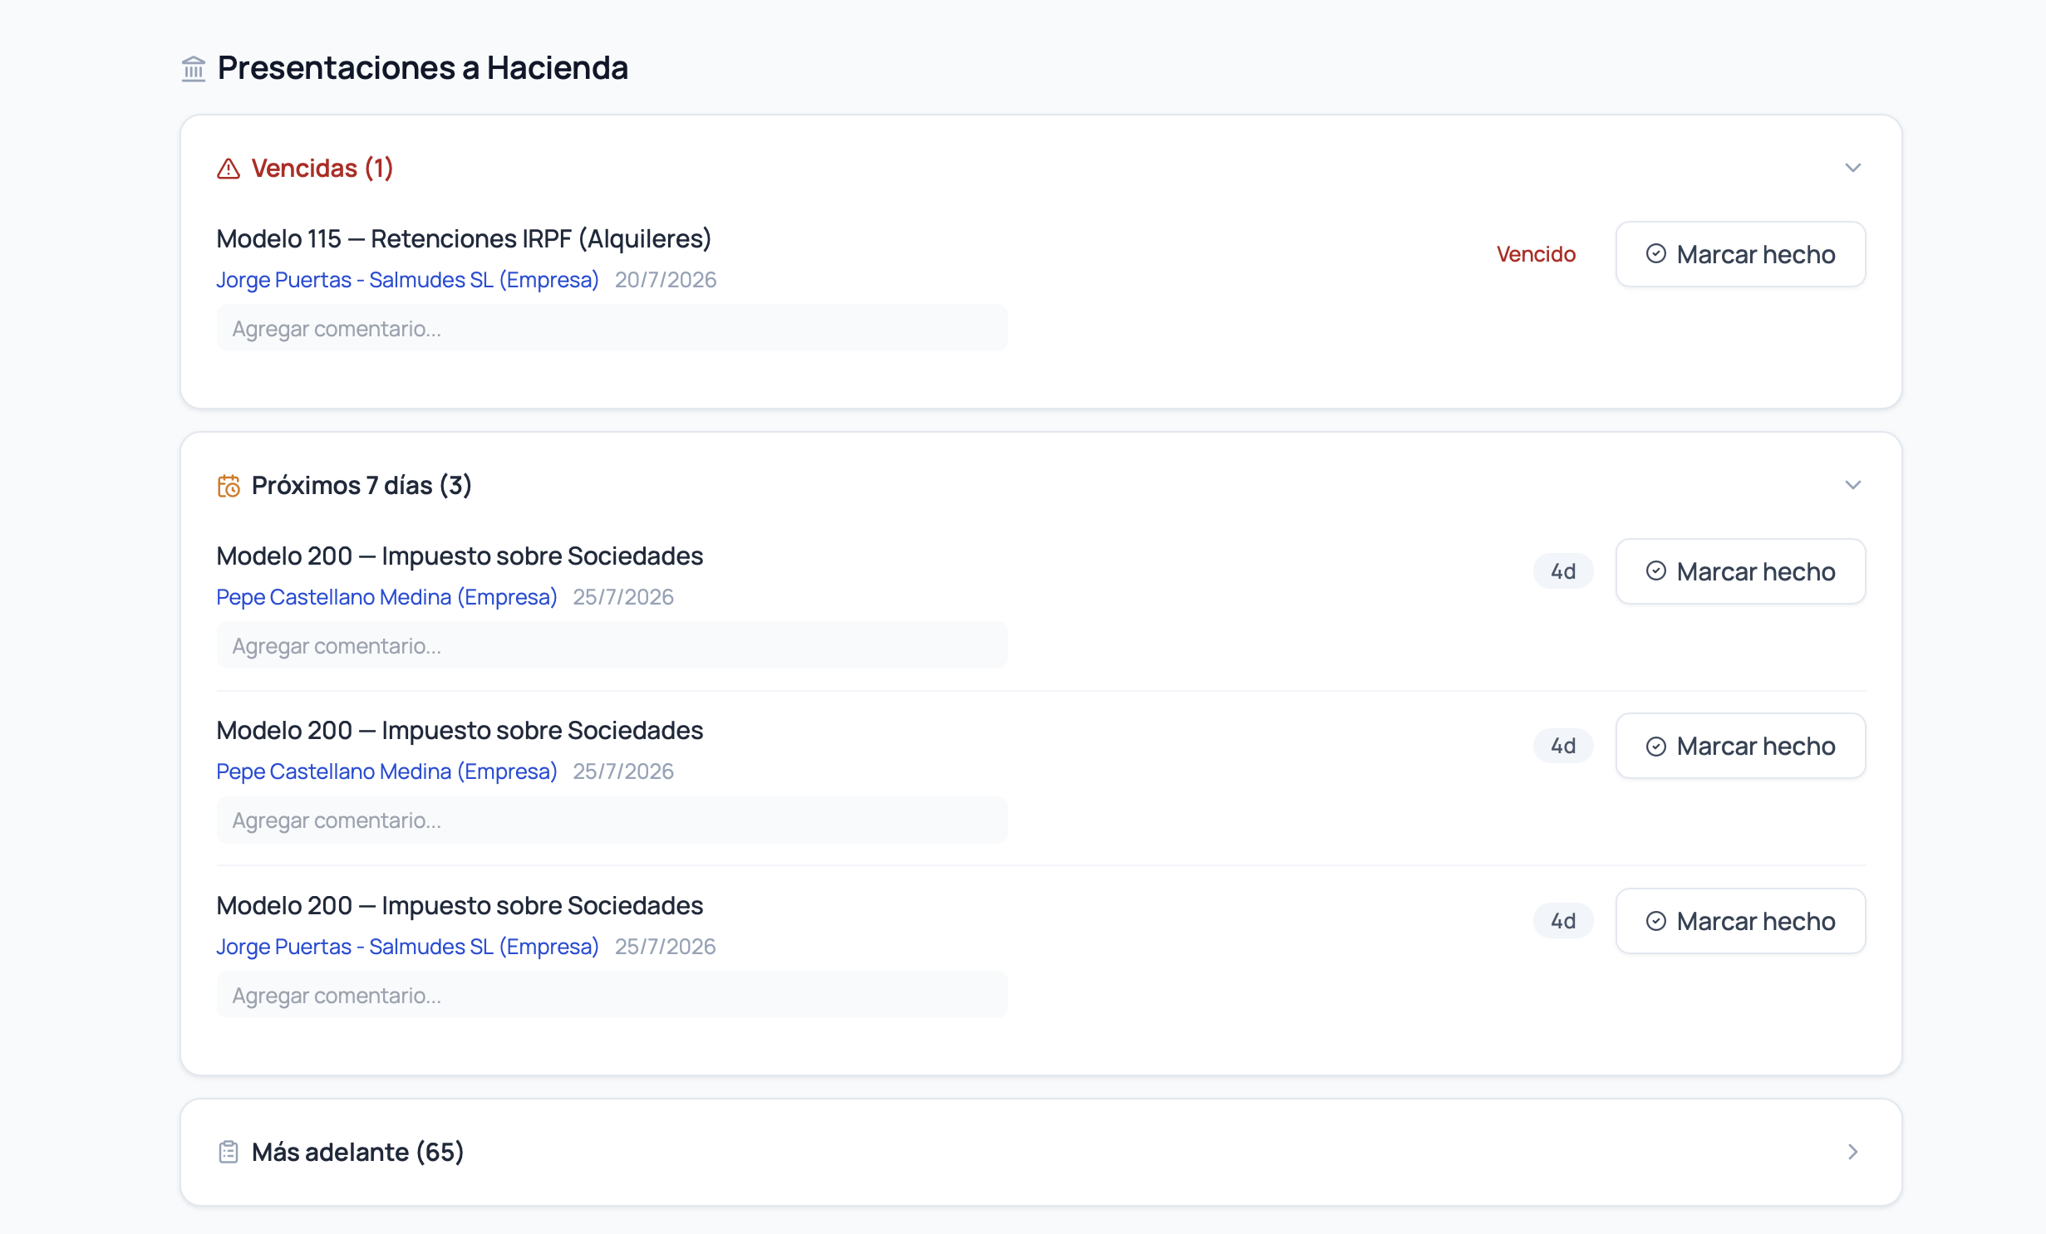This screenshot has height=1234, width=2046.
Task: Collapse the Vencidas section chevron
Action: [1852, 168]
